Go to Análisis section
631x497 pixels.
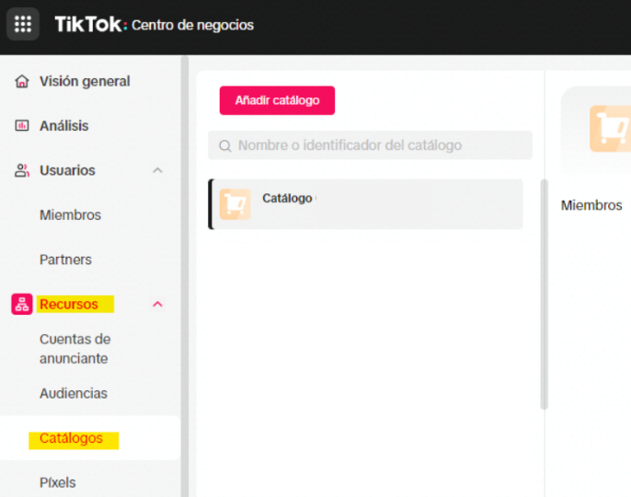tap(63, 126)
